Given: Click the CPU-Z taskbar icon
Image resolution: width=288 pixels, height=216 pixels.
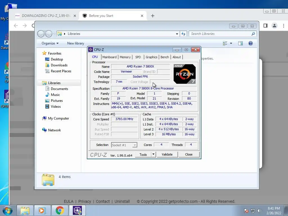Looking at the screenshot, I should tap(77, 210).
